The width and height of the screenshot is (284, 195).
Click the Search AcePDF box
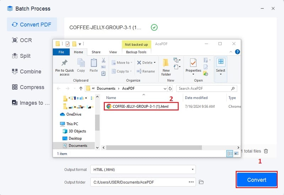(207, 88)
